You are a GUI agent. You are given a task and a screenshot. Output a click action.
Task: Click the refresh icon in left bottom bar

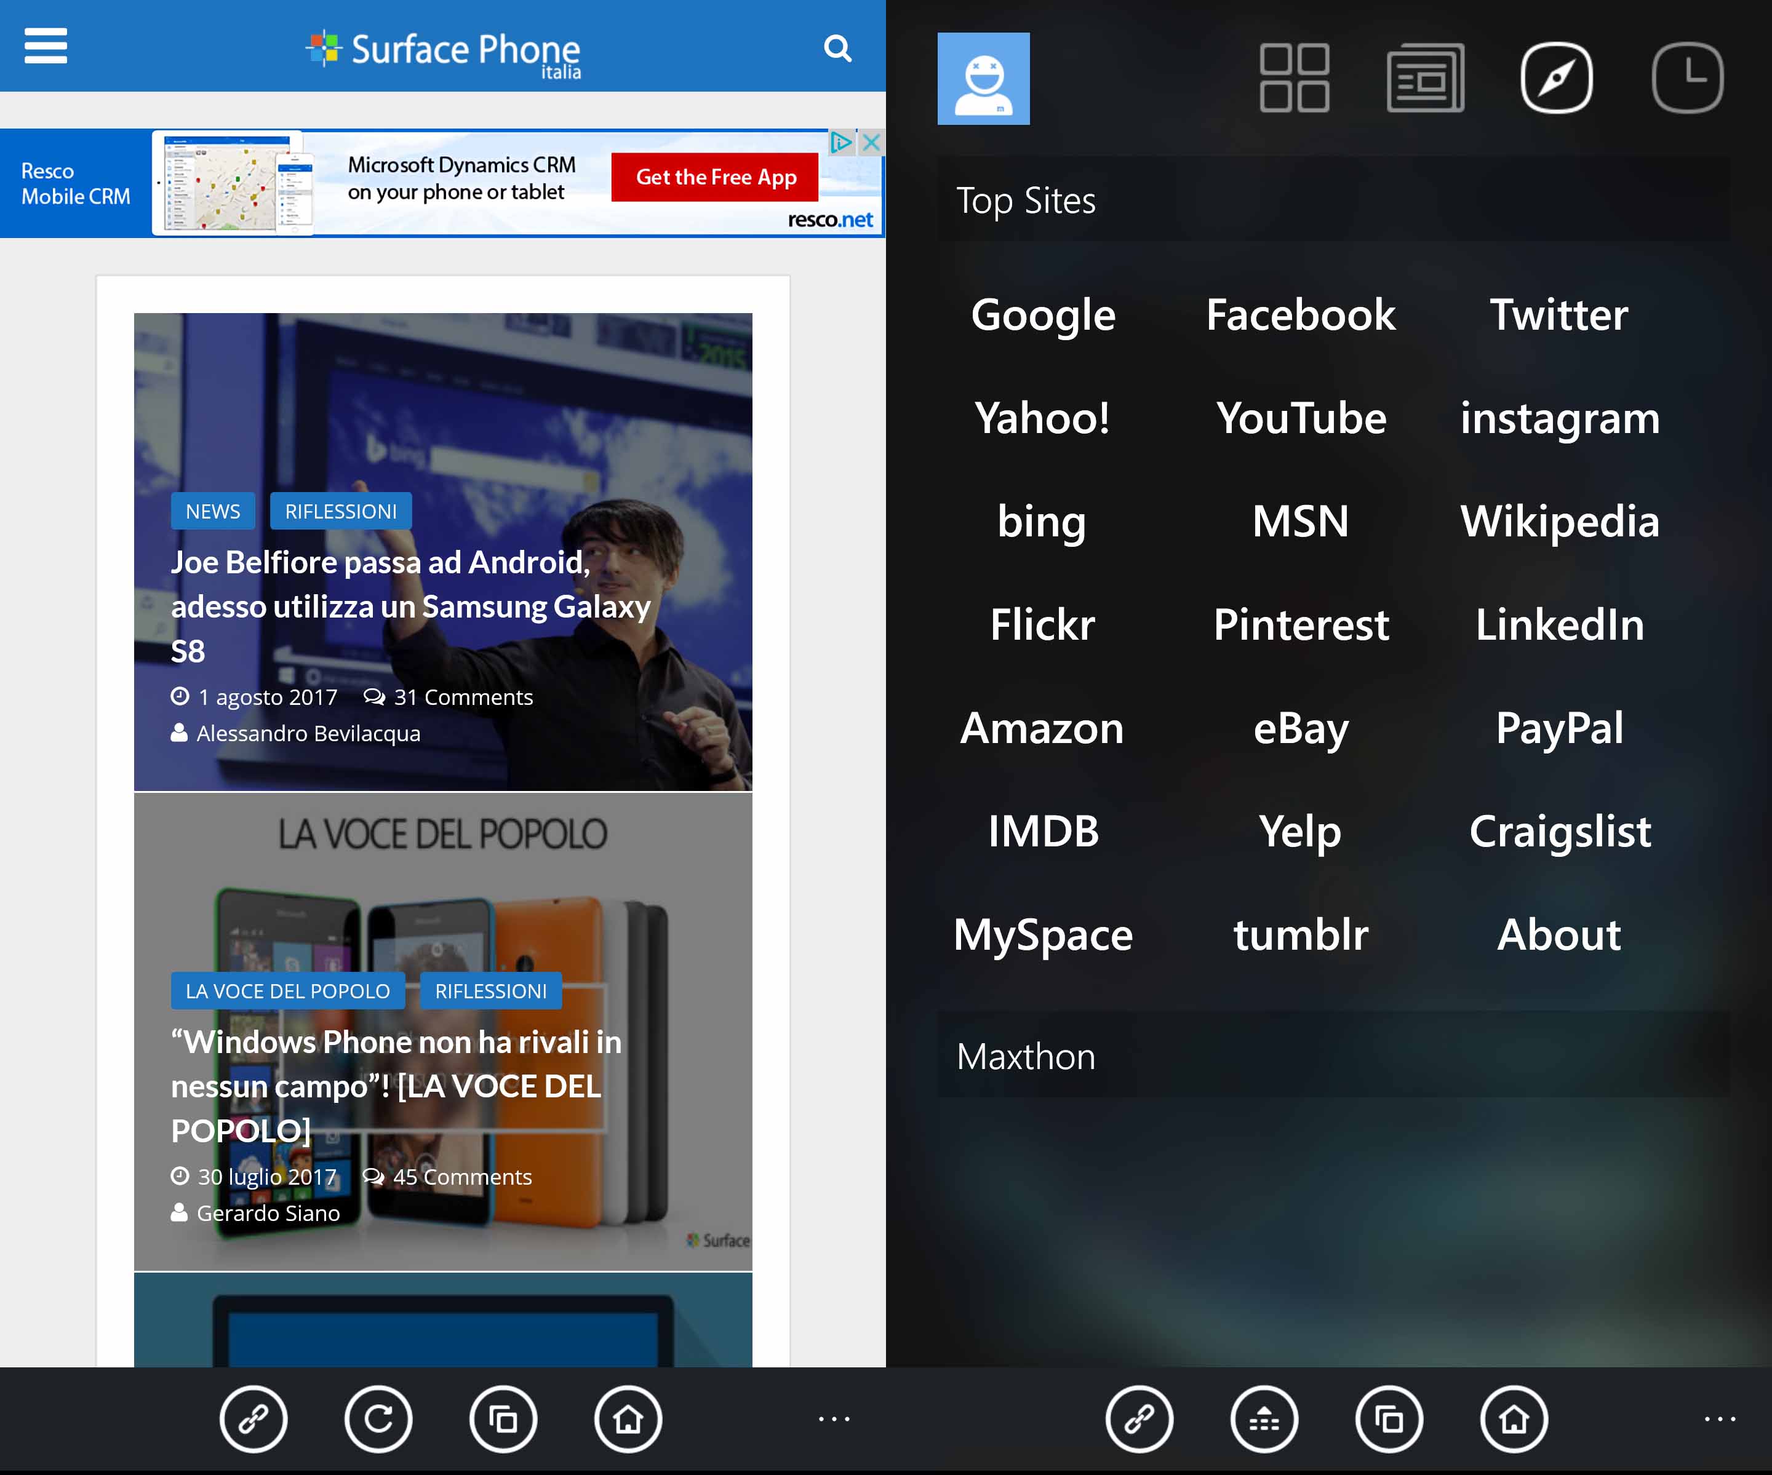(x=378, y=1420)
